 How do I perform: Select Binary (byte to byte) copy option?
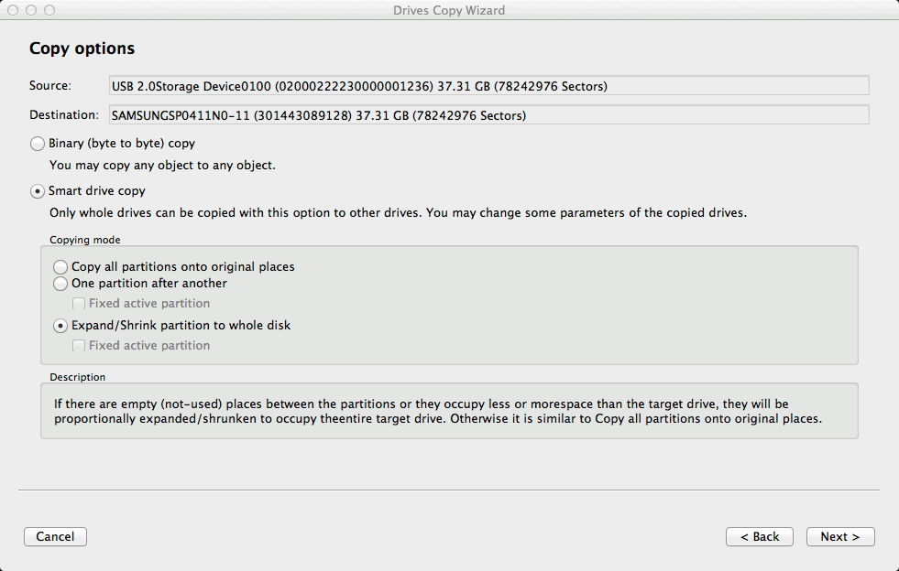click(x=38, y=144)
